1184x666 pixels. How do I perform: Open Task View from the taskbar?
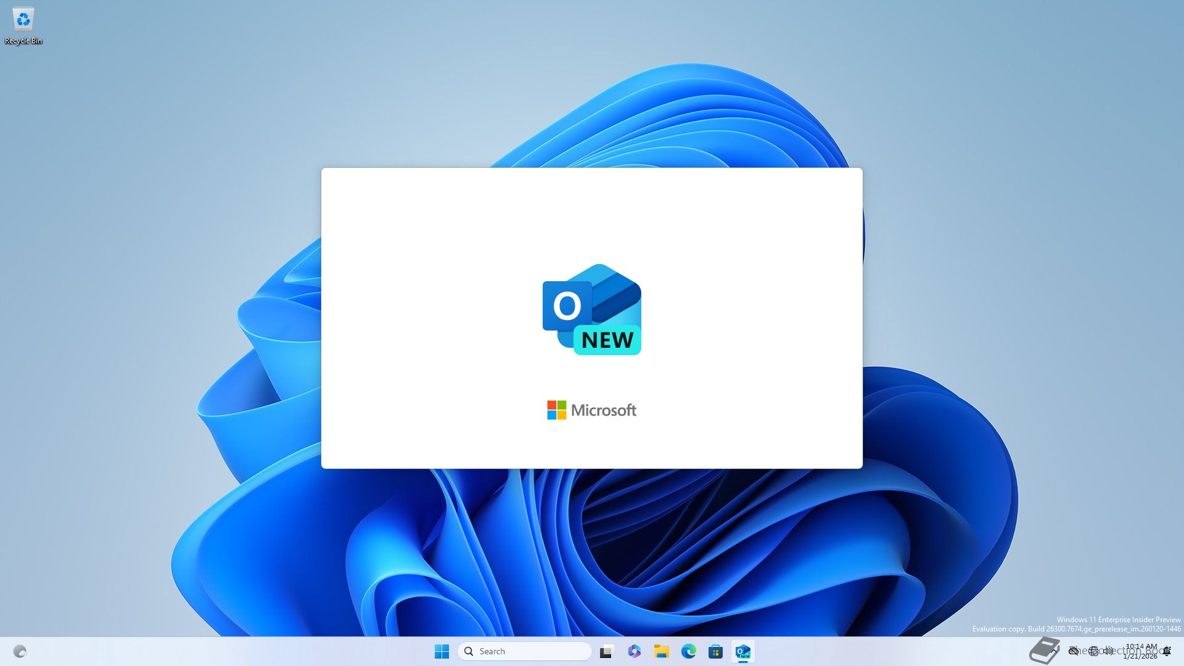(x=607, y=651)
